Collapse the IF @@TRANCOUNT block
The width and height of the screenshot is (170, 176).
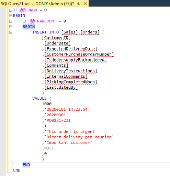point(11,21)
